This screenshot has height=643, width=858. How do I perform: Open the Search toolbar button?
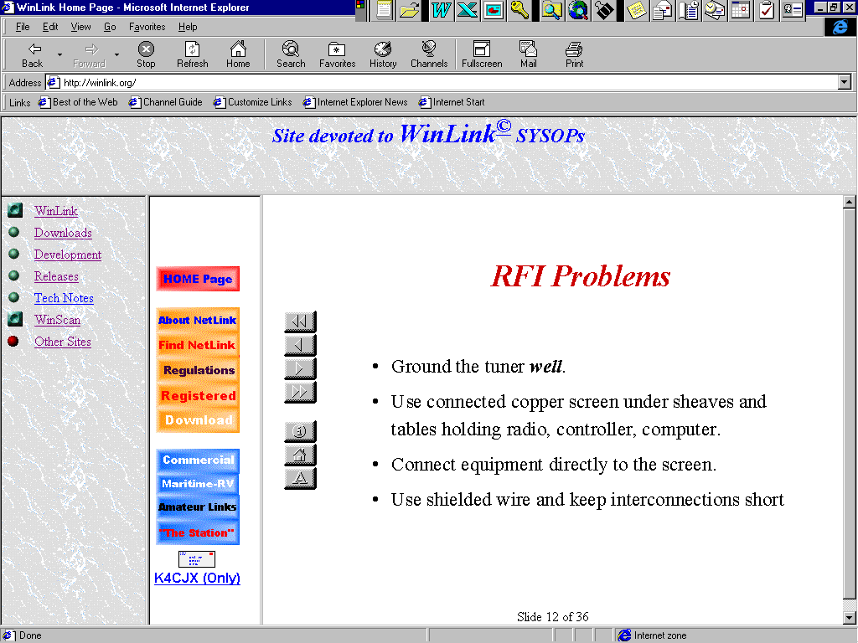[291, 54]
